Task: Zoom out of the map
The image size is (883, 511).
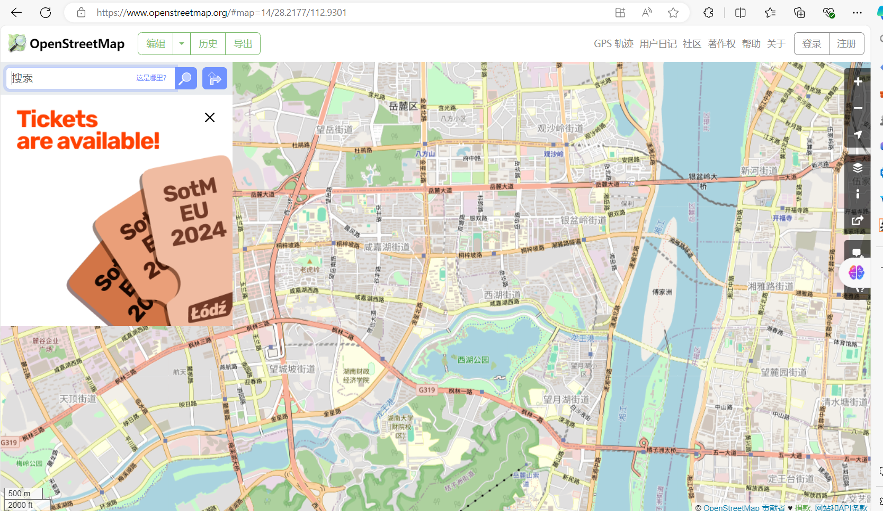Action: tap(858, 108)
